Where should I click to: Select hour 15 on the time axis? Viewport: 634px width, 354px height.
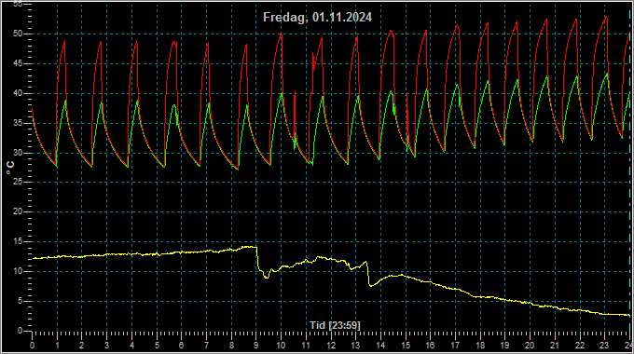(x=406, y=346)
